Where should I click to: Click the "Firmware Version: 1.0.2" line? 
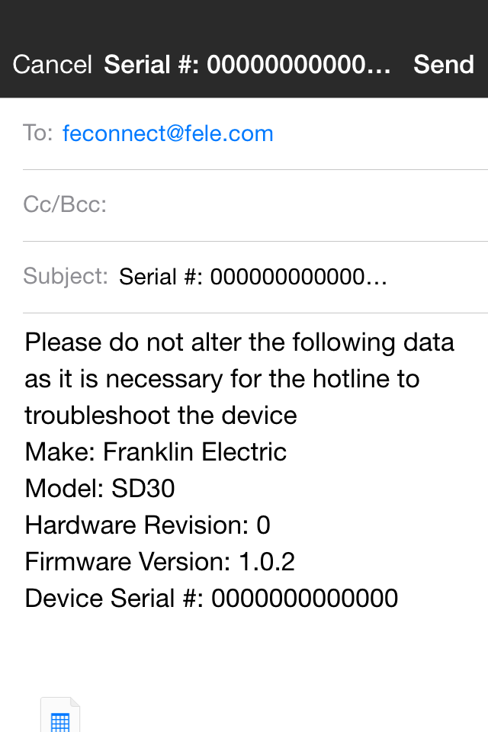(159, 562)
